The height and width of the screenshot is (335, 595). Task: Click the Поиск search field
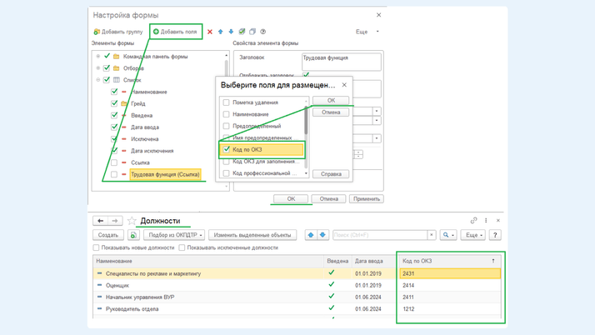pos(379,235)
